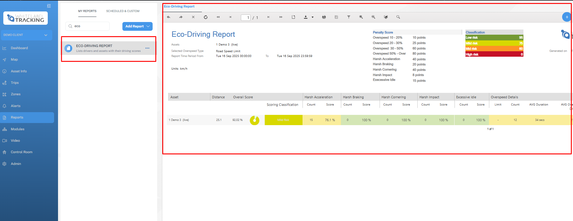The width and height of the screenshot is (573, 221).
Task: Switch to Scheduled & Custom tab
Action: [x=123, y=11]
